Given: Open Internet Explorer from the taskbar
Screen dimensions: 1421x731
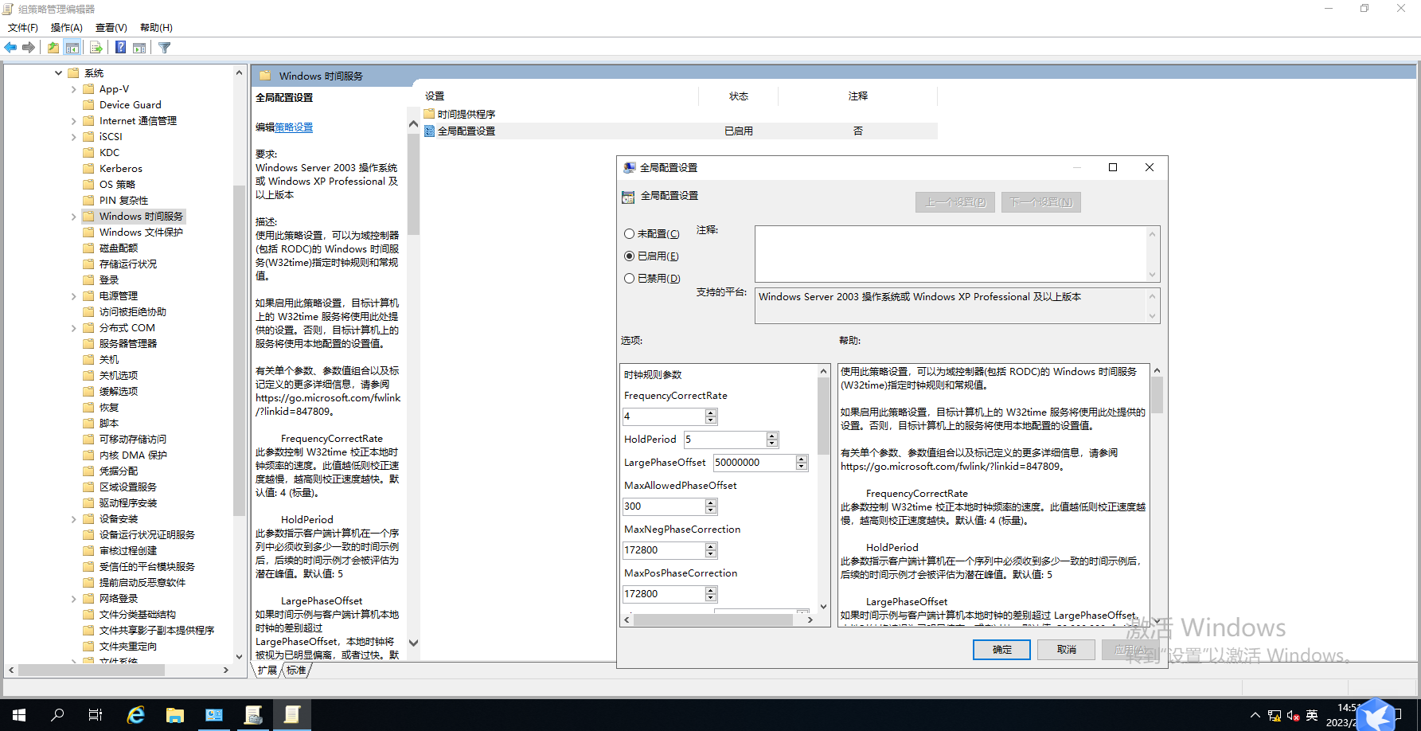Looking at the screenshot, I should (x=136, y=715).
